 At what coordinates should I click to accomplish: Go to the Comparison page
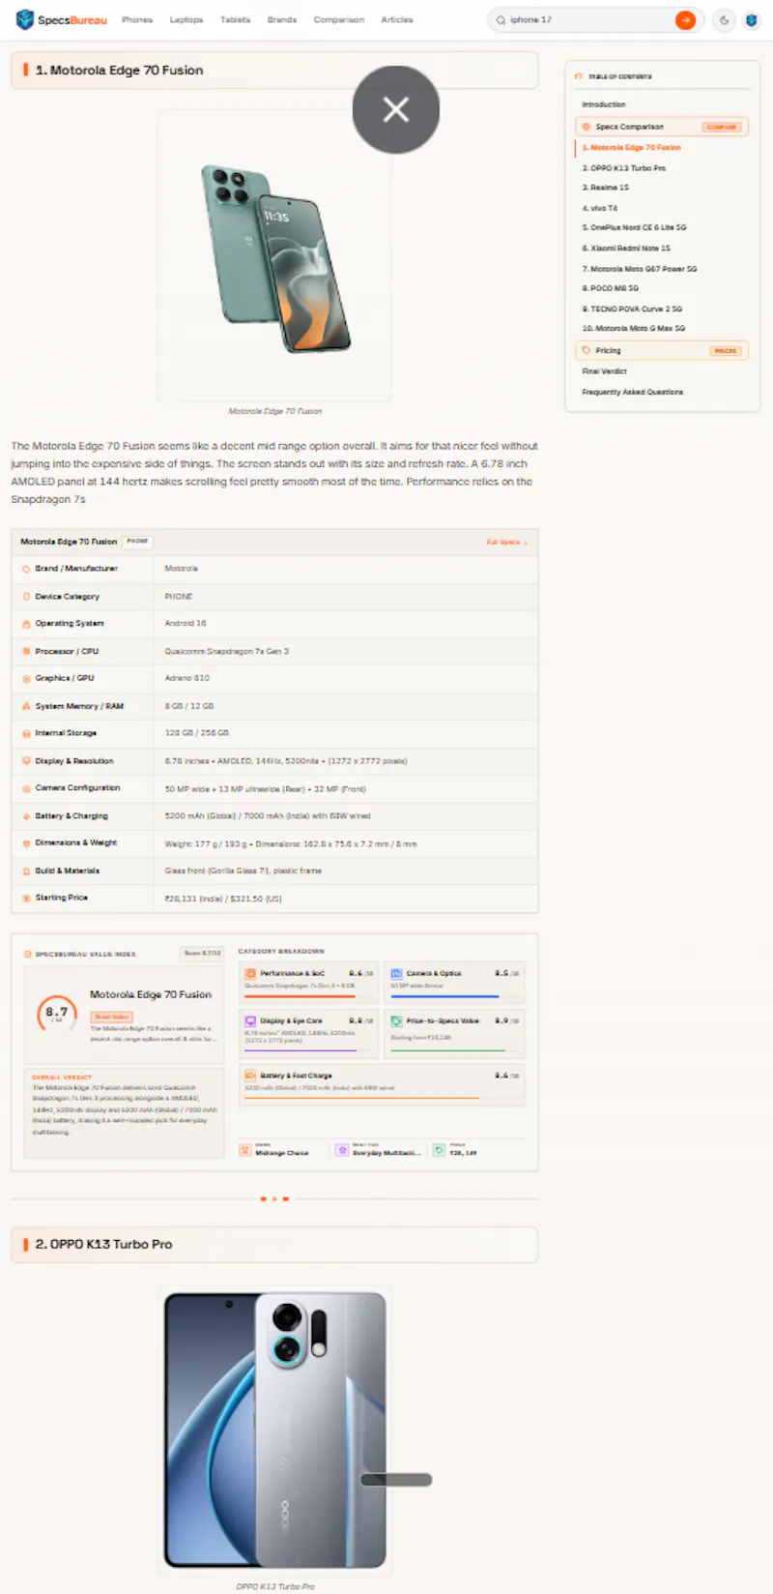(x=339, y=19)
